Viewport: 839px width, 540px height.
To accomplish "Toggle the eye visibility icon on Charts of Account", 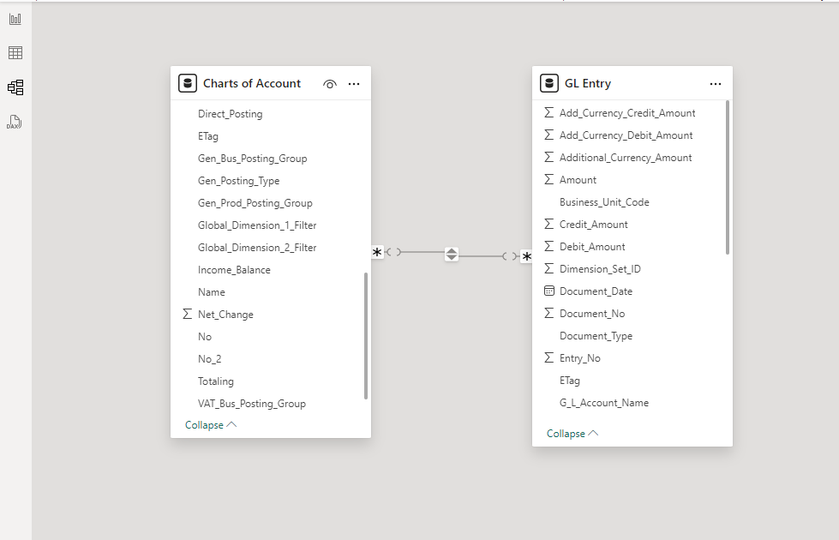I will coord(330,83).
